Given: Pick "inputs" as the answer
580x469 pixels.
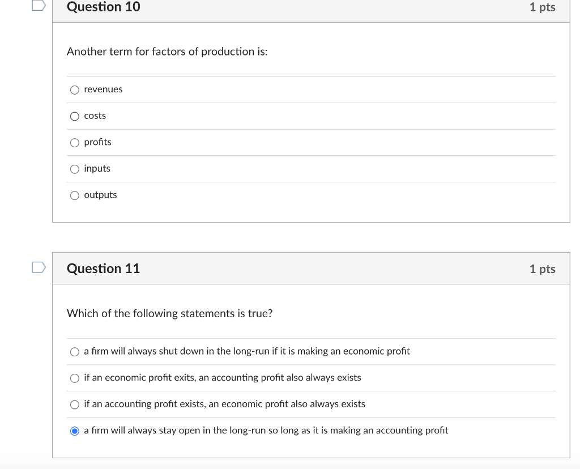Looking at the screenshot, I should tap(75, 169).
